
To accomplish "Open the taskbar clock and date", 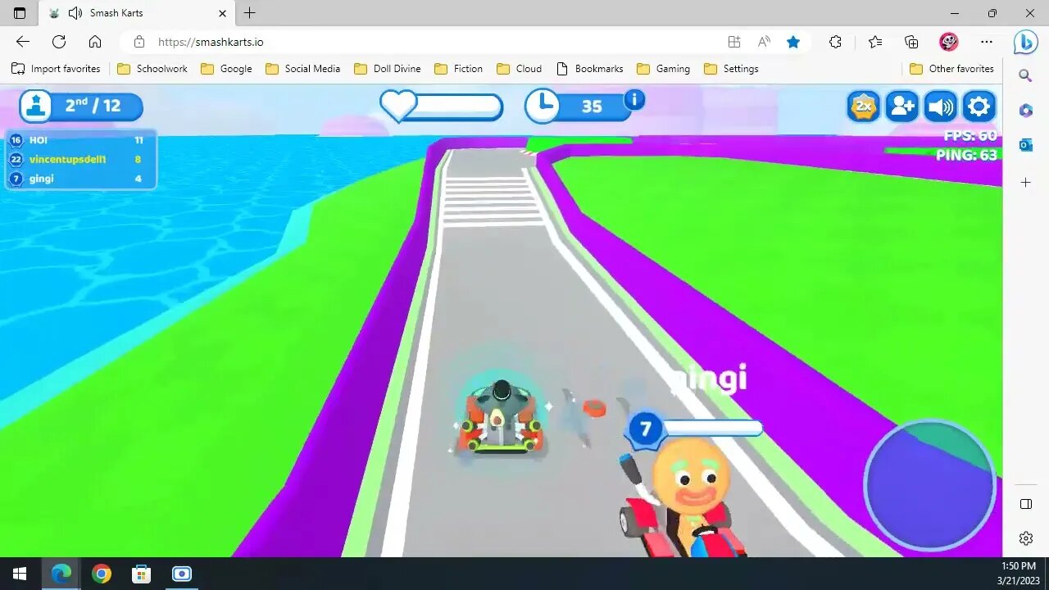I will pos(1018,574).
